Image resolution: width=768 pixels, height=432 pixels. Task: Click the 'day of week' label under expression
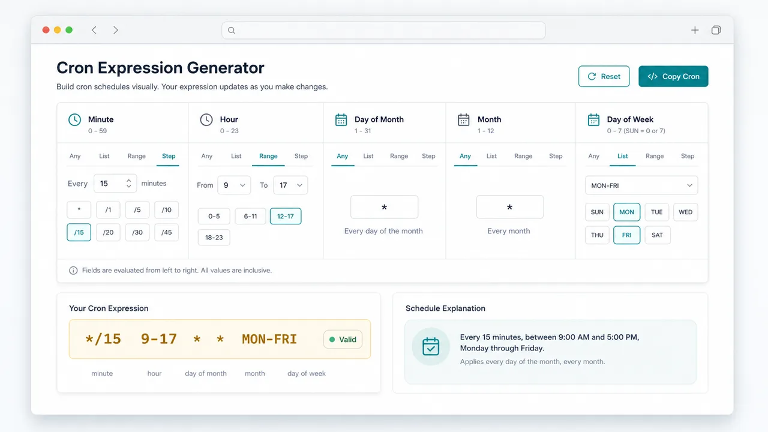(307, 373)
